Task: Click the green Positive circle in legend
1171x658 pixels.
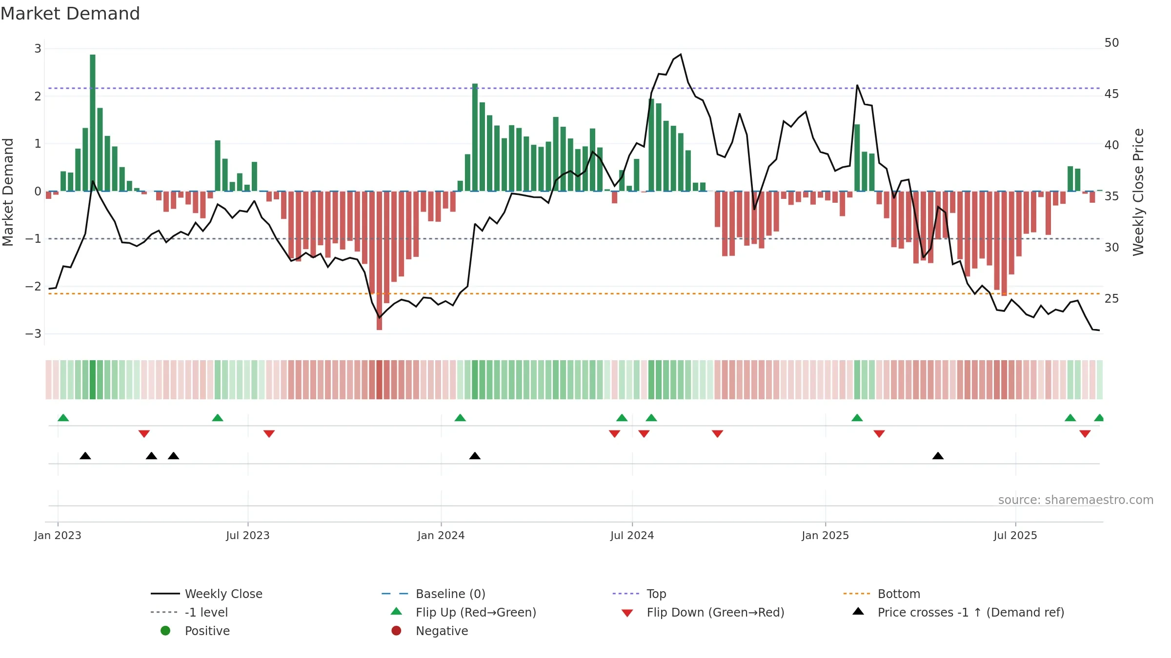Action: [165, 631]
